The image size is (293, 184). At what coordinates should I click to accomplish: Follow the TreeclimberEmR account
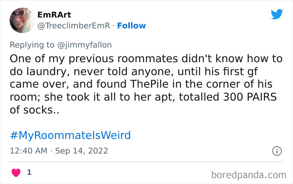click(131, 25)
